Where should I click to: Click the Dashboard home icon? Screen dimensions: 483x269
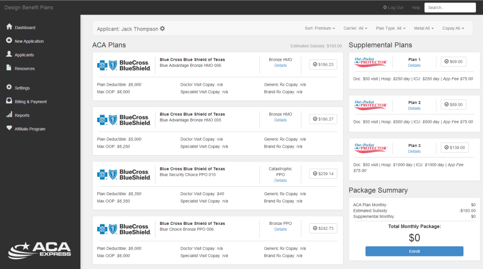(9, 27)
